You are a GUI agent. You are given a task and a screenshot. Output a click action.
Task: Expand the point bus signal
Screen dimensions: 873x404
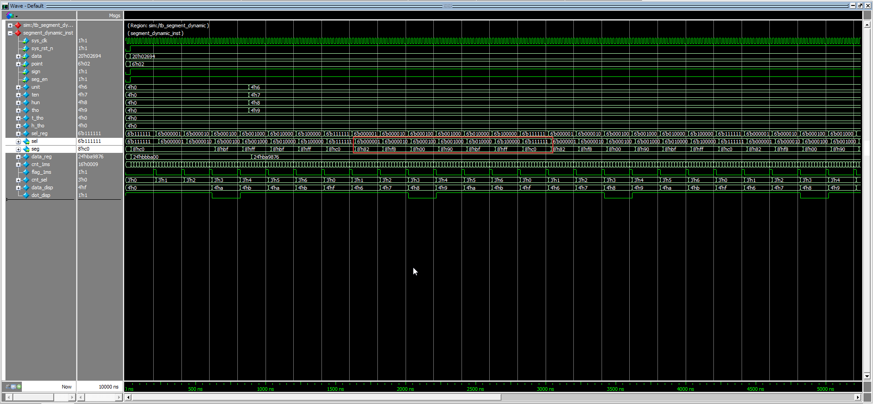click(18, 64)
